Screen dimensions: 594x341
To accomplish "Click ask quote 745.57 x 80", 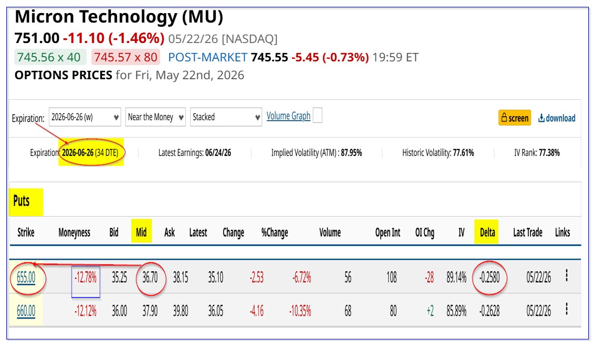I will [x=126, y=57].
